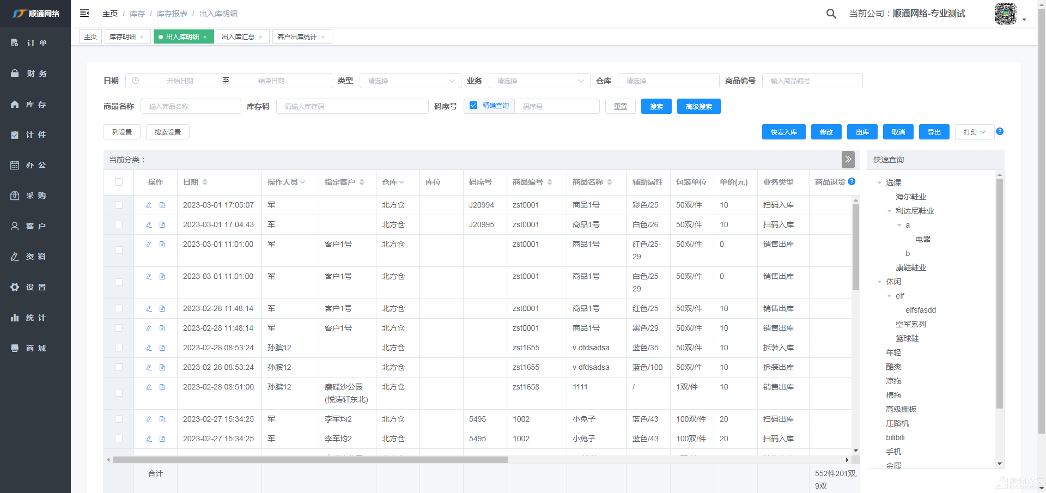The height and width of the screenshot is (493, 1046).
Task: Uncheck the 精确查询 checkbox
Action: tap(473, 105)
